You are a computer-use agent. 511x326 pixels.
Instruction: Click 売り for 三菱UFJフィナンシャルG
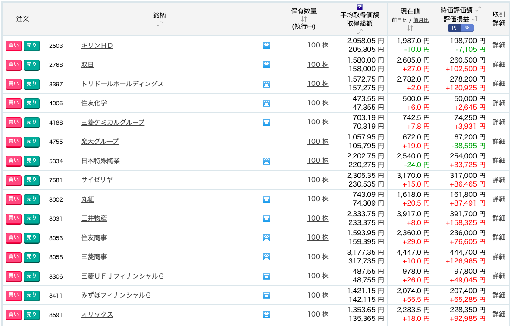31,276
